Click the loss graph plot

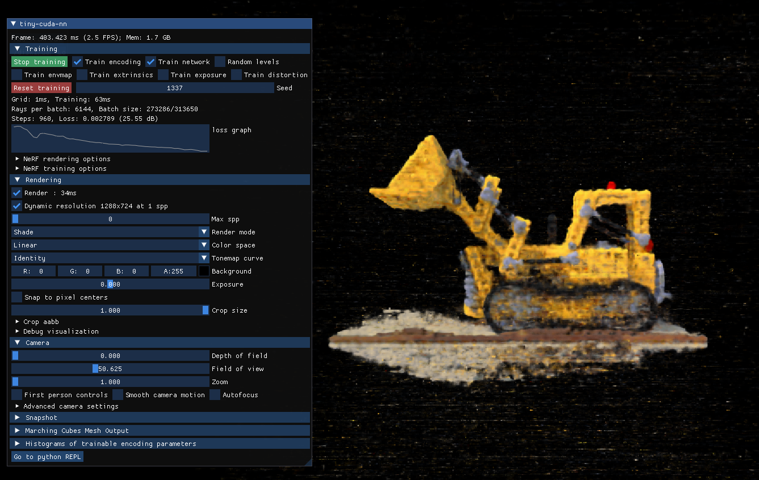coord(110,139)
